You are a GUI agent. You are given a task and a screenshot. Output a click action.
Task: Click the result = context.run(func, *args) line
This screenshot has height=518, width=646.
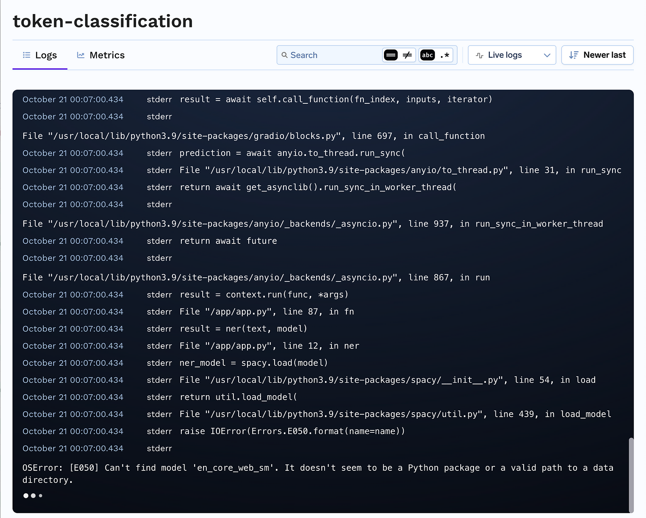(x=264, y=295)
